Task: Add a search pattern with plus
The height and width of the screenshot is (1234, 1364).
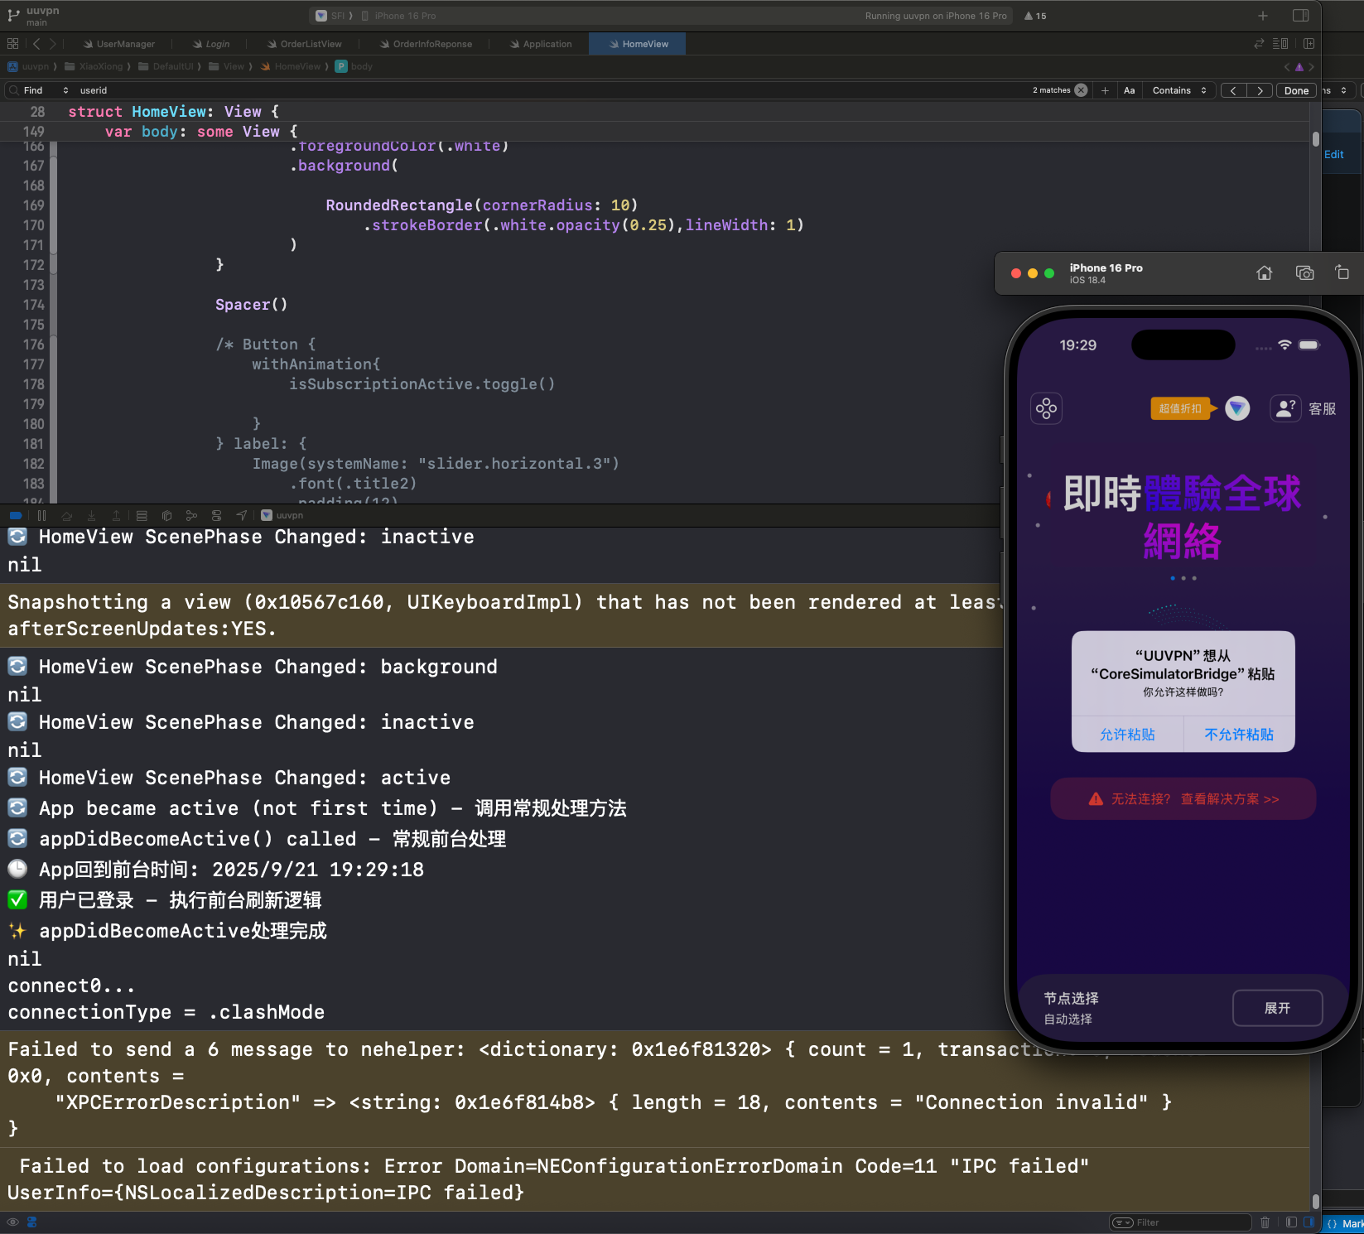Action: tap(1105, 90)
